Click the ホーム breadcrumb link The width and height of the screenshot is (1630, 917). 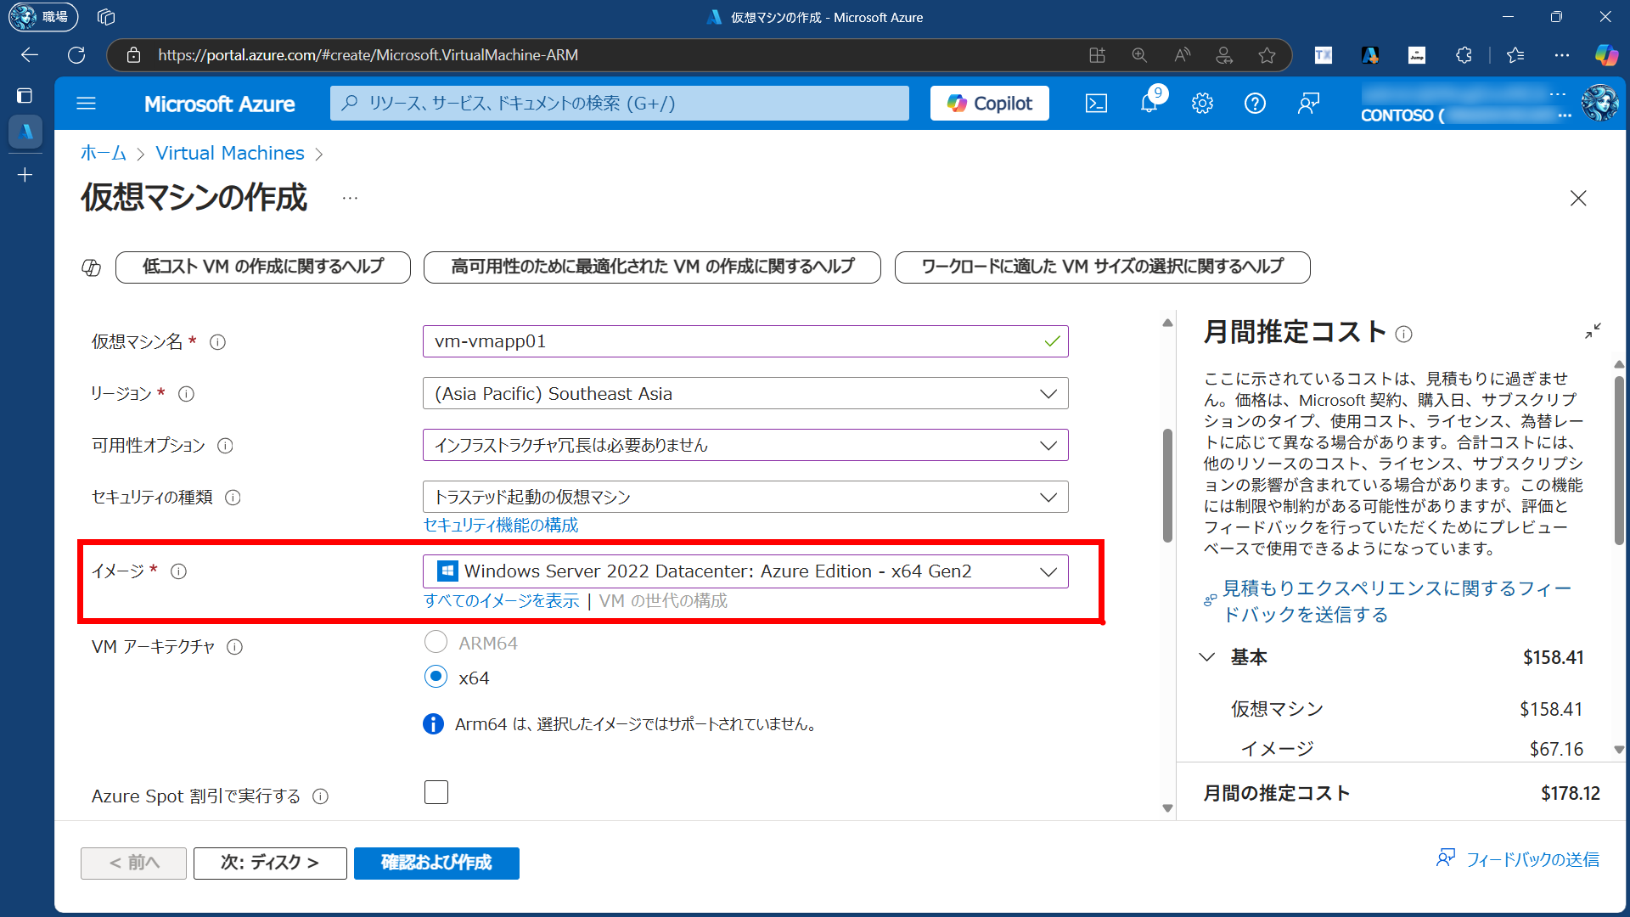[104, 153]
